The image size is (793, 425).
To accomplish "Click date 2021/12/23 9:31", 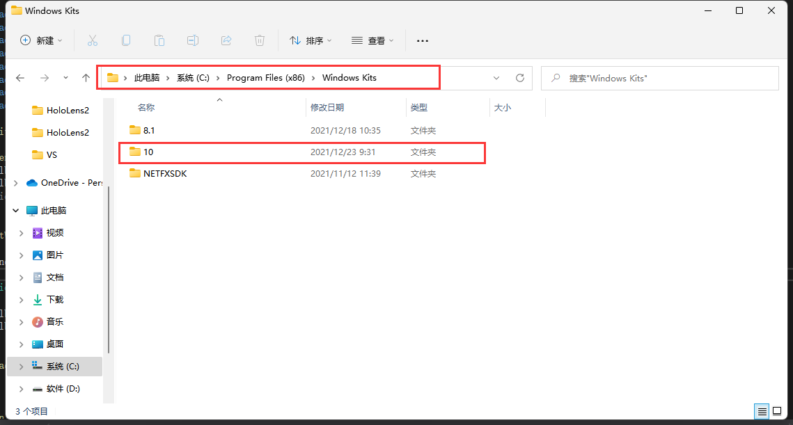I will pyautogui.click(x=343, y=152).
